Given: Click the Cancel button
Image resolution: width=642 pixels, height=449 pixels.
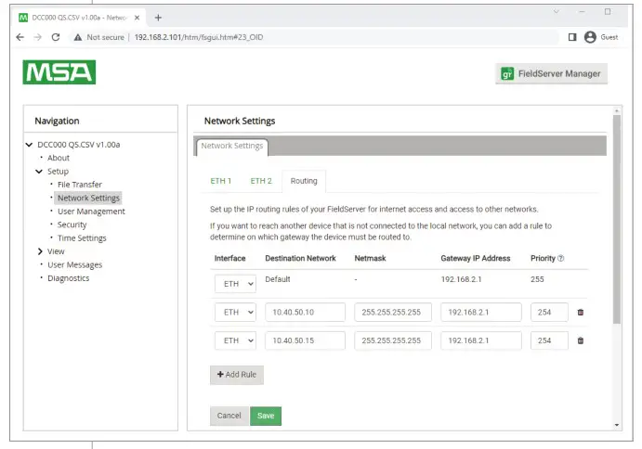Looking at the screenshot, I should (x=229, y=416).
